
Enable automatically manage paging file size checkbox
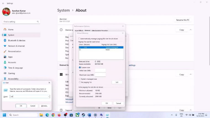coord(79,39)
